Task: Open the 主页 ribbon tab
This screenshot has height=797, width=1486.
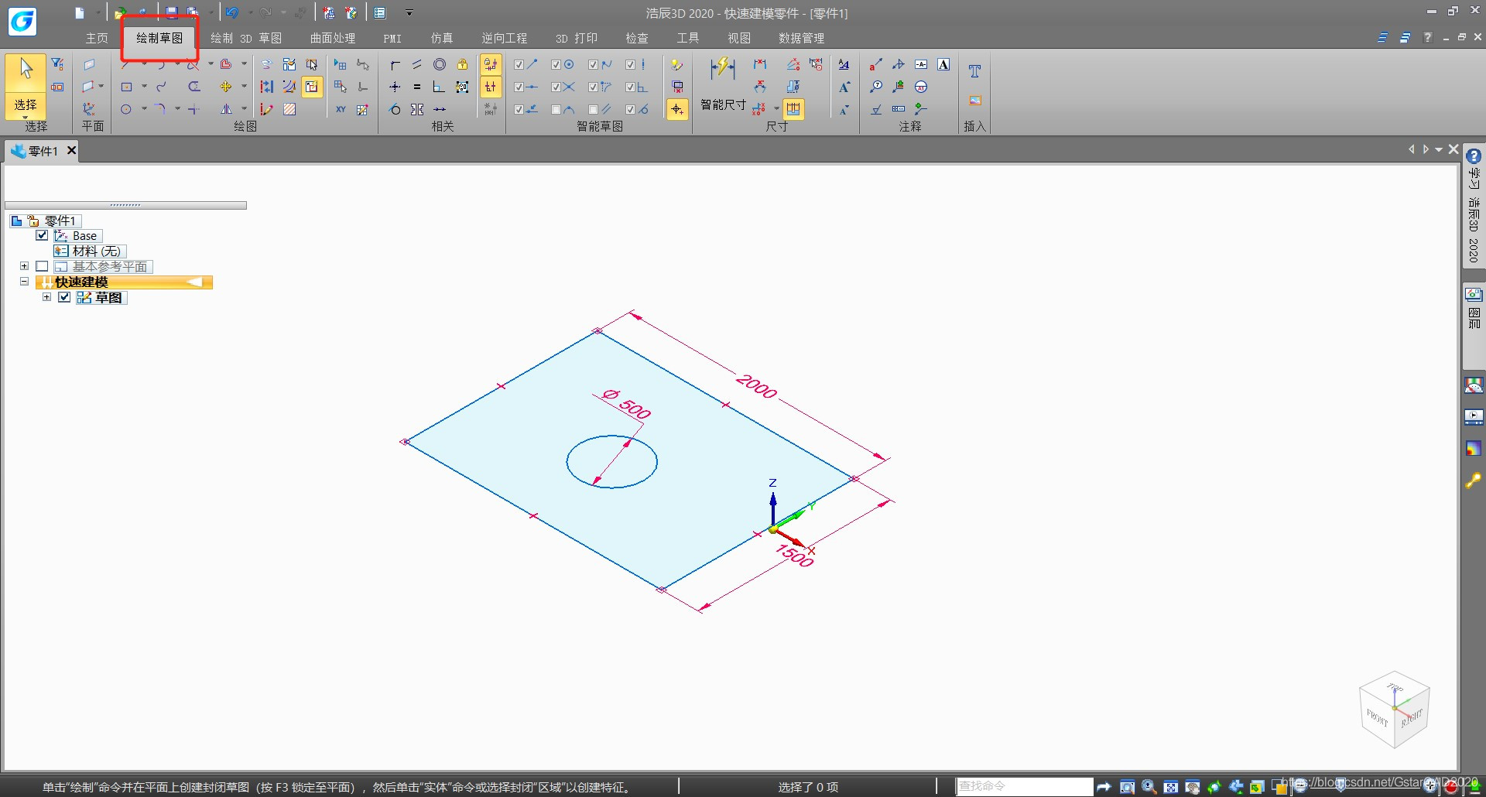Action: (97, 38)
